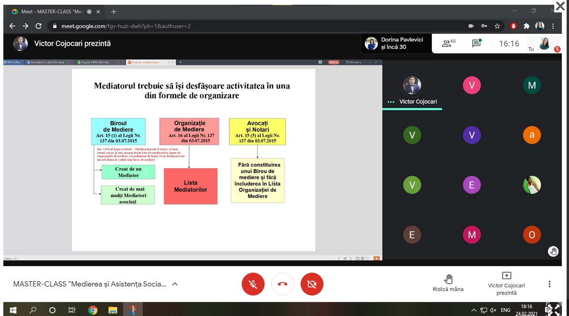This screenshot has width=569, height=316.
Task: Click the camera permission icon in address bar
Action: pyautogui.click(x=471, y=26)
